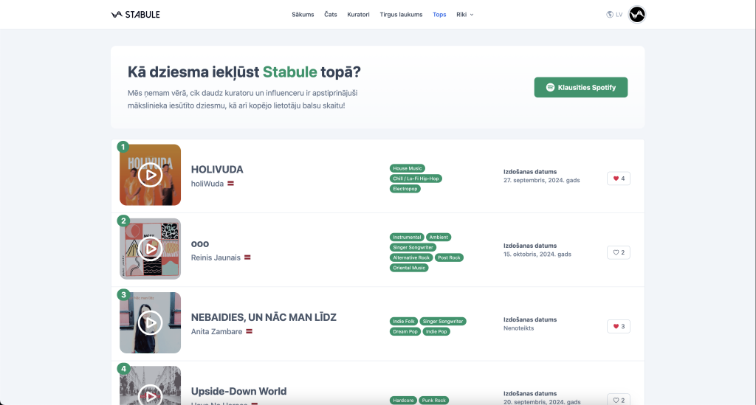Toggle like on HOLIVUDA song

point(618,179)
